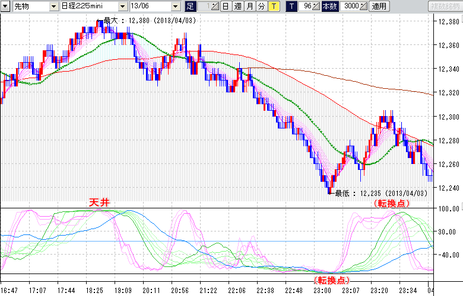Open the 日経225mini instrument dropdown

pos(123,7)
